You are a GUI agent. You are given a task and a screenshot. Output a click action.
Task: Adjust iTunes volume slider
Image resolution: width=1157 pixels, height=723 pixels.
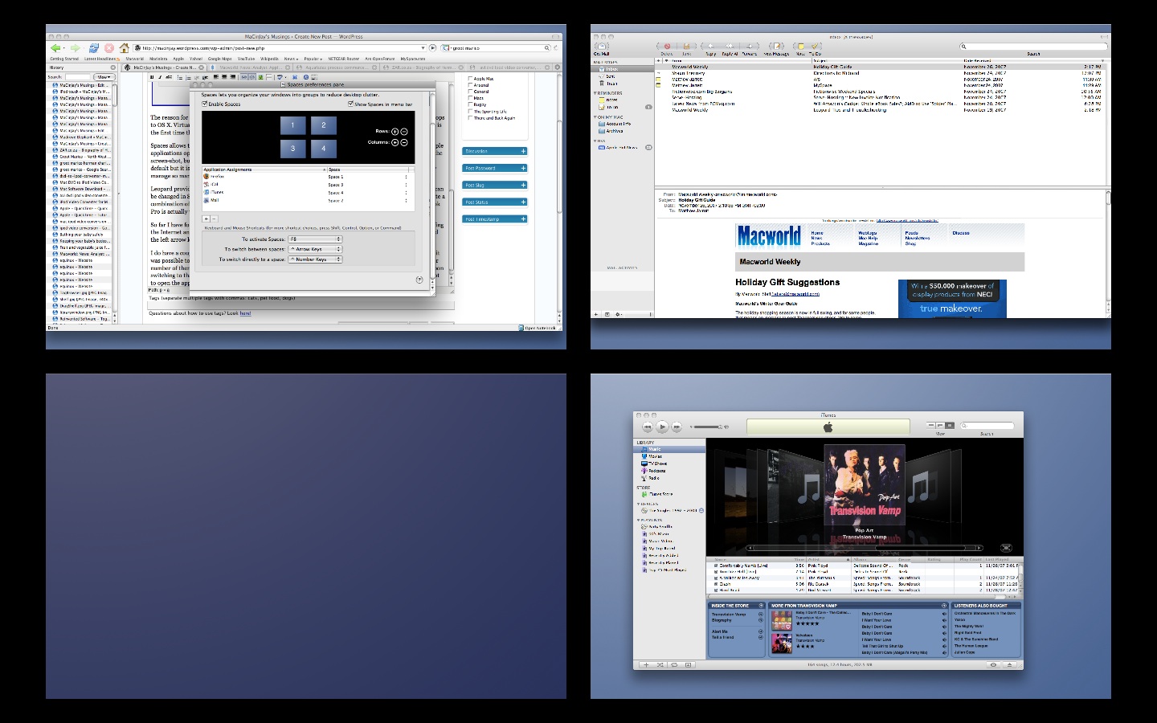click(707, 427)
